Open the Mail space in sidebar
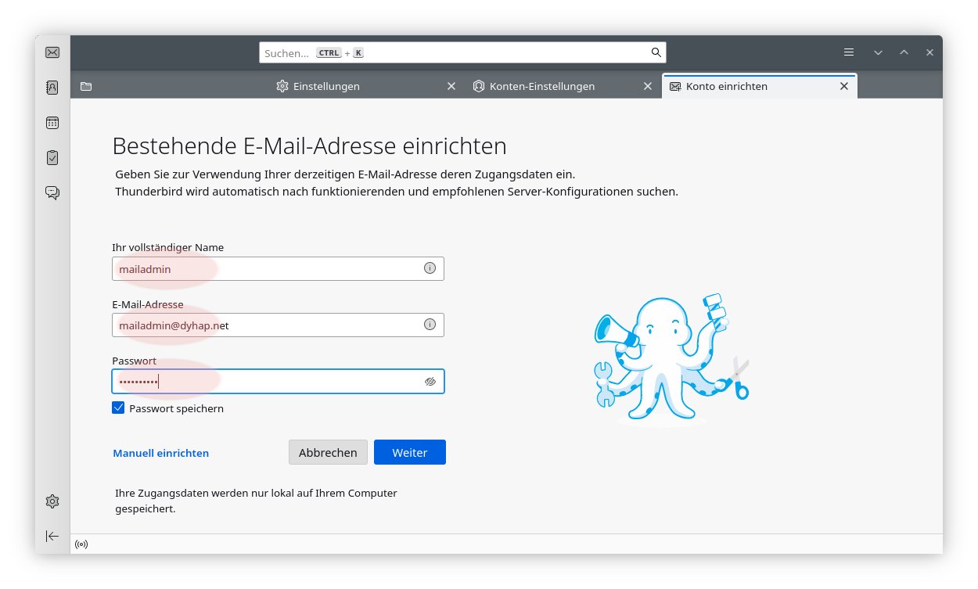Screen dimensions: 978x589 (52, 53)
